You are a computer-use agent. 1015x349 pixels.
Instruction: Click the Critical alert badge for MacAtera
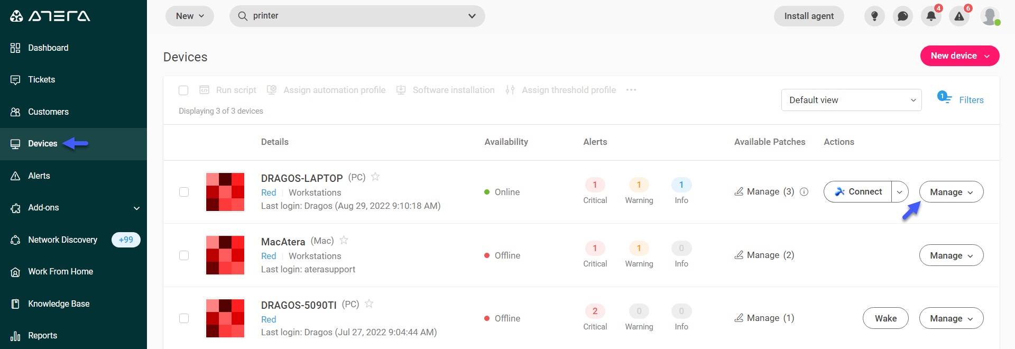pos(595,248)
